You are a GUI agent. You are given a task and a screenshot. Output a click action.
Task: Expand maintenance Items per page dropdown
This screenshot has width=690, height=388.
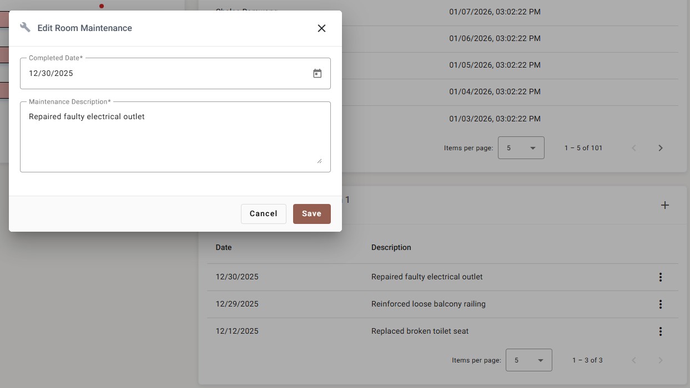[x=528, y=360]
